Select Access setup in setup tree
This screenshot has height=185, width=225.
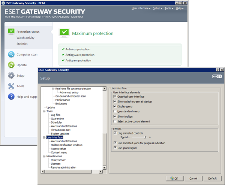click(x=58, y=149)
